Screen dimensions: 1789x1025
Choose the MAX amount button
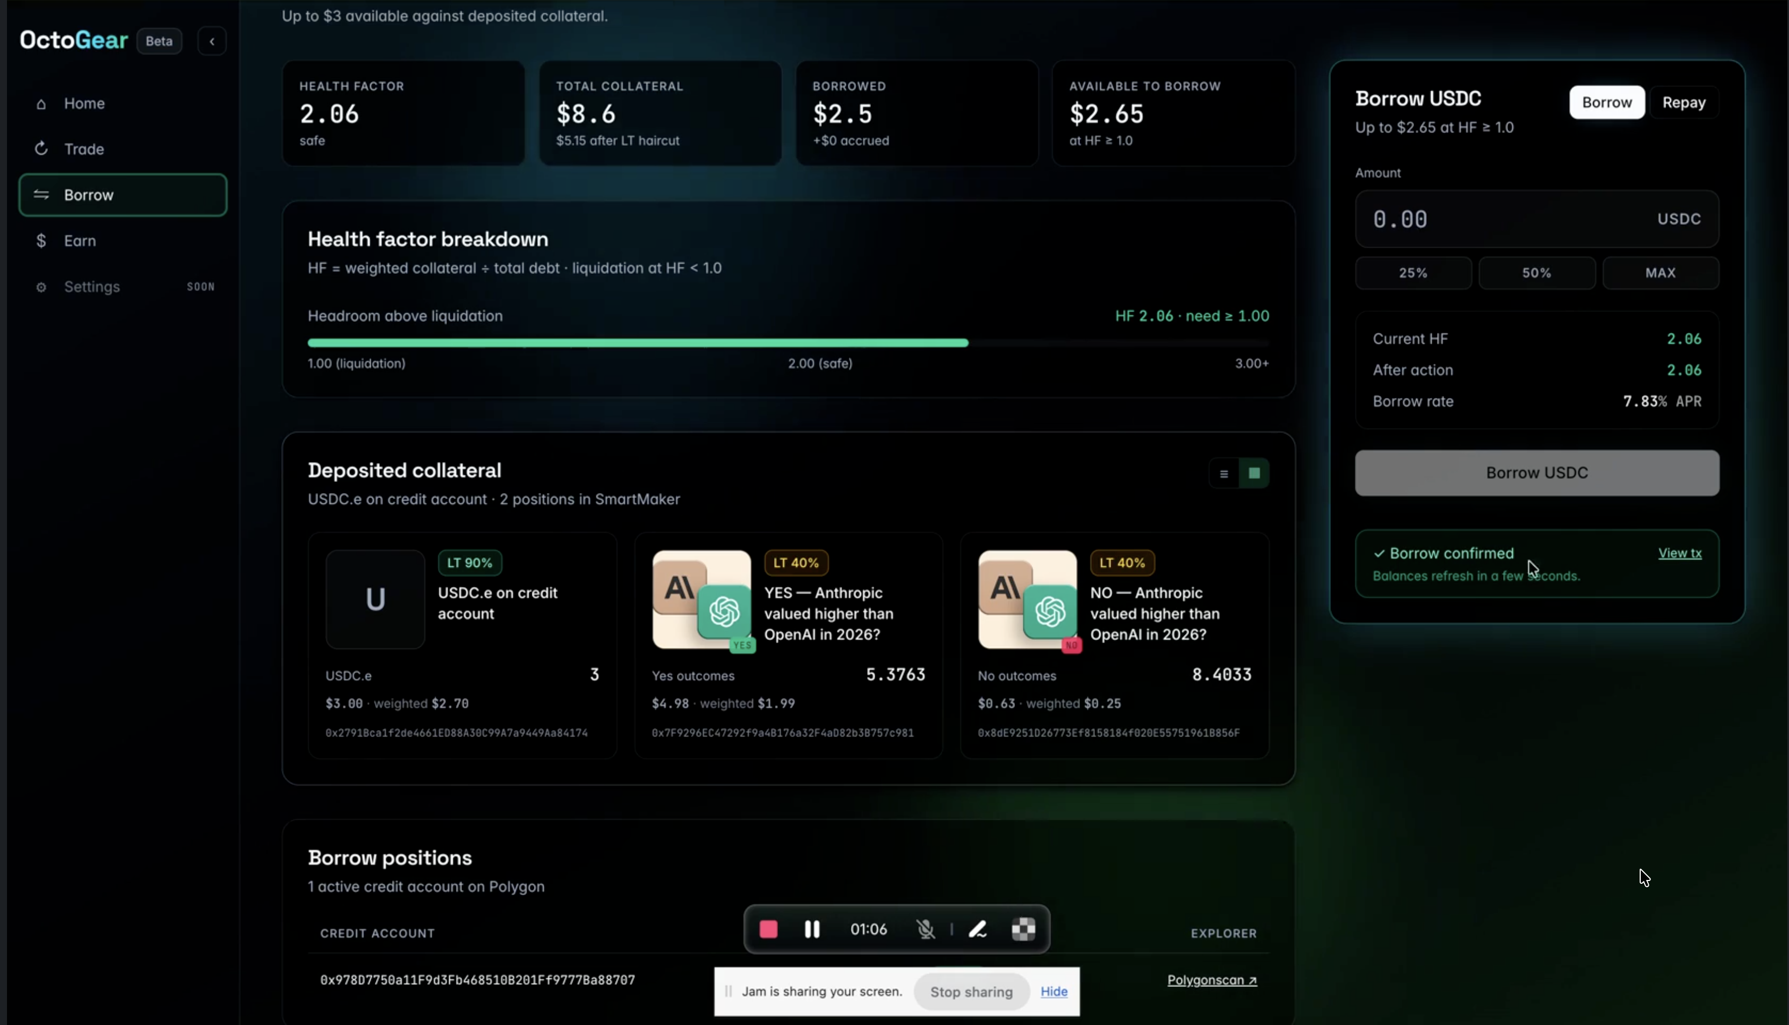(x=1660, y=273)
